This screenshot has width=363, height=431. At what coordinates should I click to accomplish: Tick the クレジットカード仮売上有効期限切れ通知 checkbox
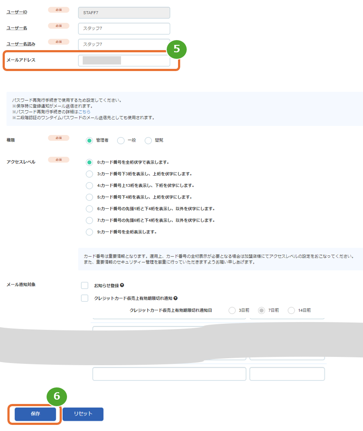[x=84, y=298]
